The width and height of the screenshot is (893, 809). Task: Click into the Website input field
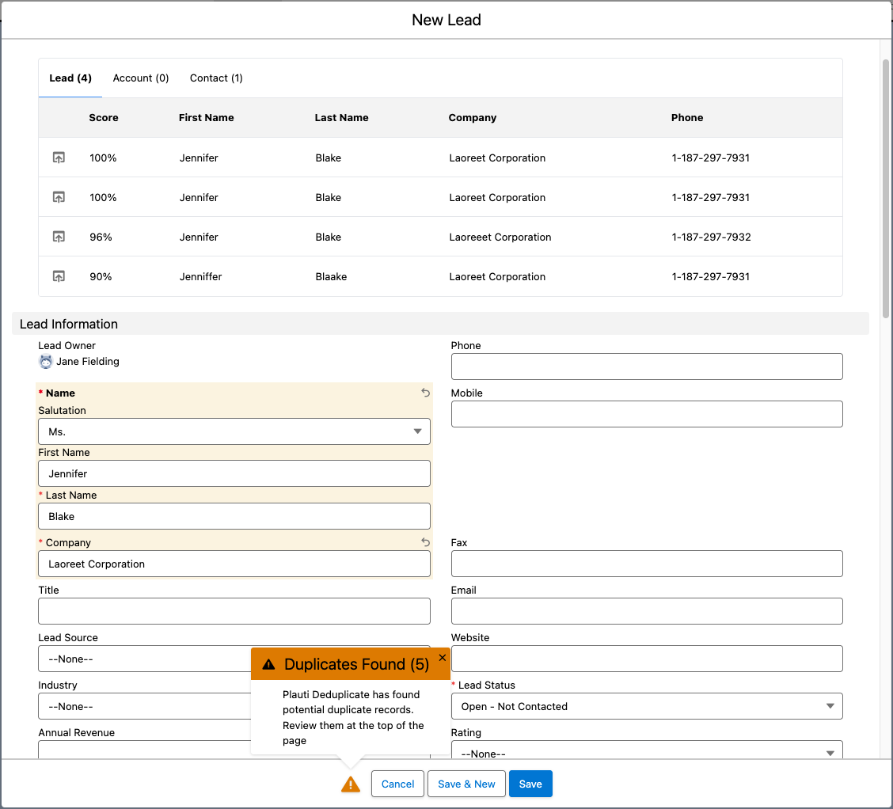(647, 659)
